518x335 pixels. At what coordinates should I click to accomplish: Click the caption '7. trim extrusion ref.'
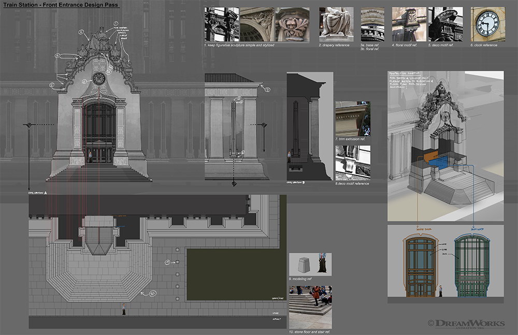(350, 139)
